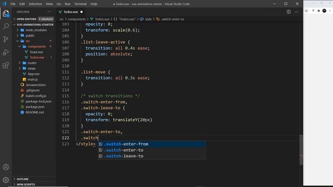Viewport: 333px width, 187px height.
Task: Open Explorer panel ellipsis menu
Action: point(49,12)
